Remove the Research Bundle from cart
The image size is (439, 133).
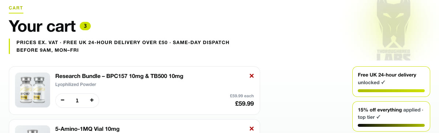coord(251,76)
